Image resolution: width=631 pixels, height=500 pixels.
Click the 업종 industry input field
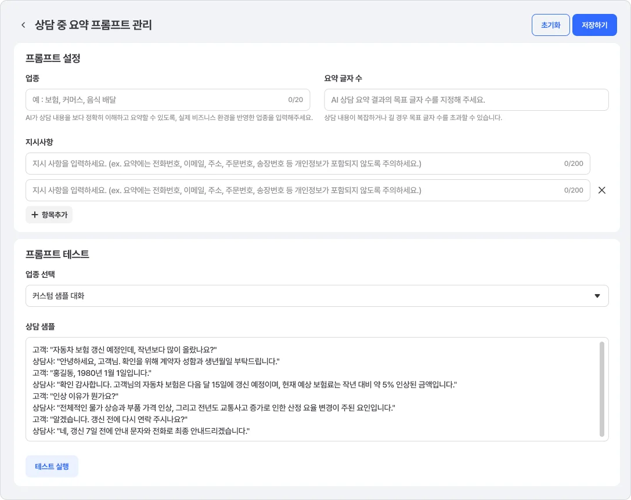tap(168, 99)
